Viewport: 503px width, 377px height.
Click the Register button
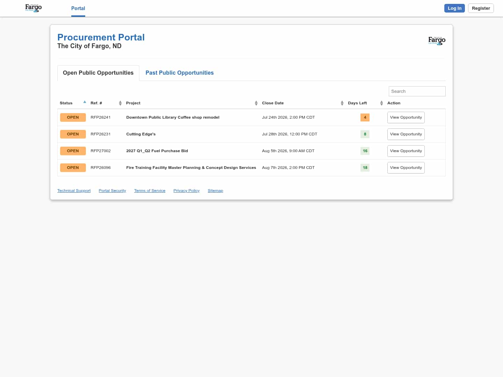tap(481, 8)
